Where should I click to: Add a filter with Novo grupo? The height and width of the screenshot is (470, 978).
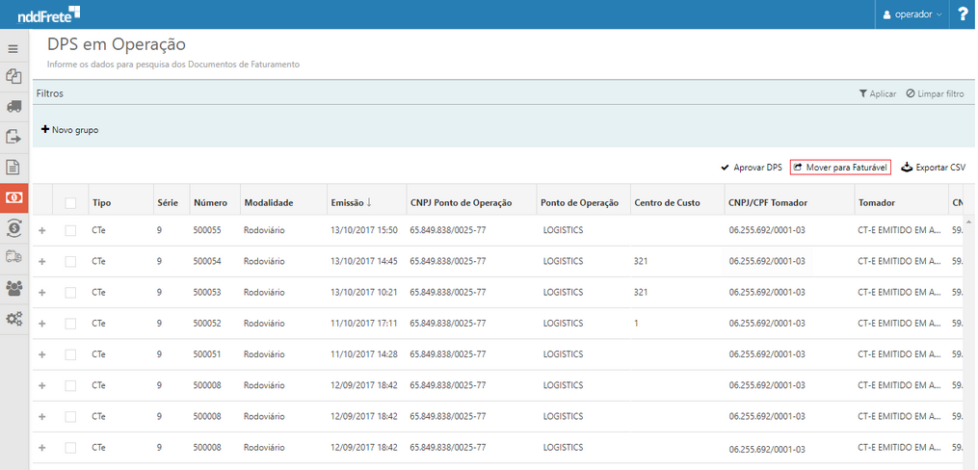coord(69,130)
